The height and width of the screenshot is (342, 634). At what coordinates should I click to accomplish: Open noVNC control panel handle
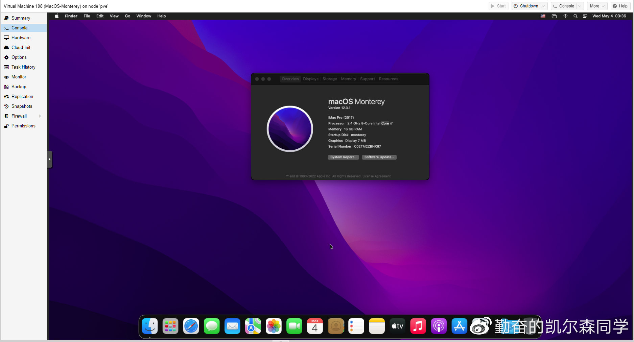(49, 159)
